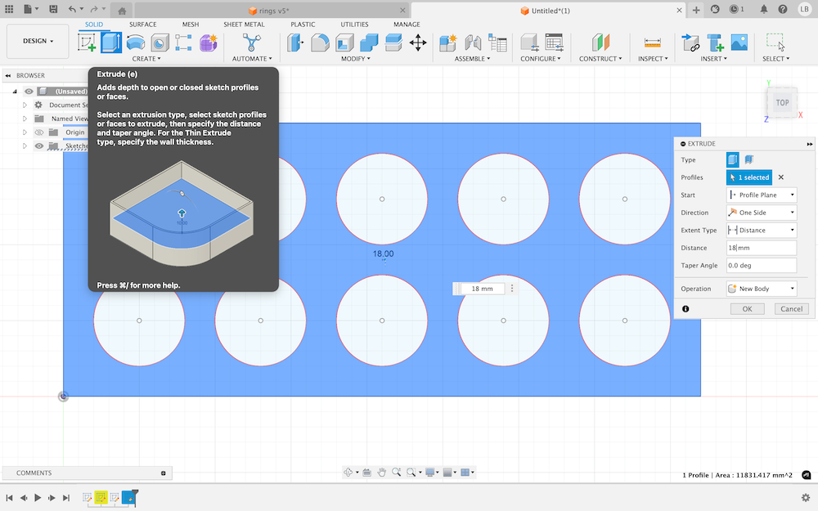Open the CREATE dropdown menu
Screen dimensions: 818x511
(146, 58)
